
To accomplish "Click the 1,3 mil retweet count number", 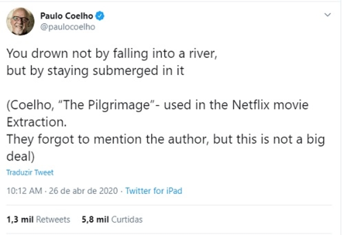I will (x=20, y=219).
